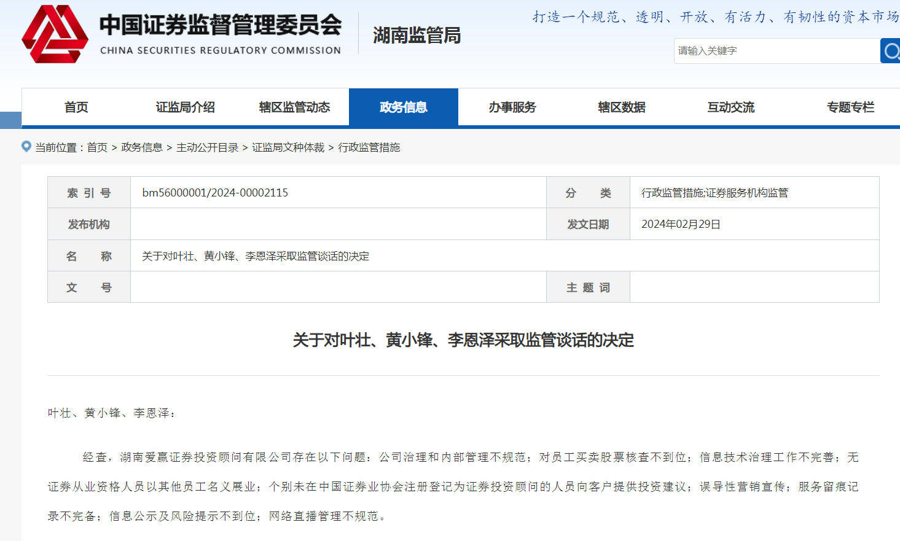
Task: Open 主动公开目录 breadcrumb link
Action: pyautogui.click(x=207, y=147)
